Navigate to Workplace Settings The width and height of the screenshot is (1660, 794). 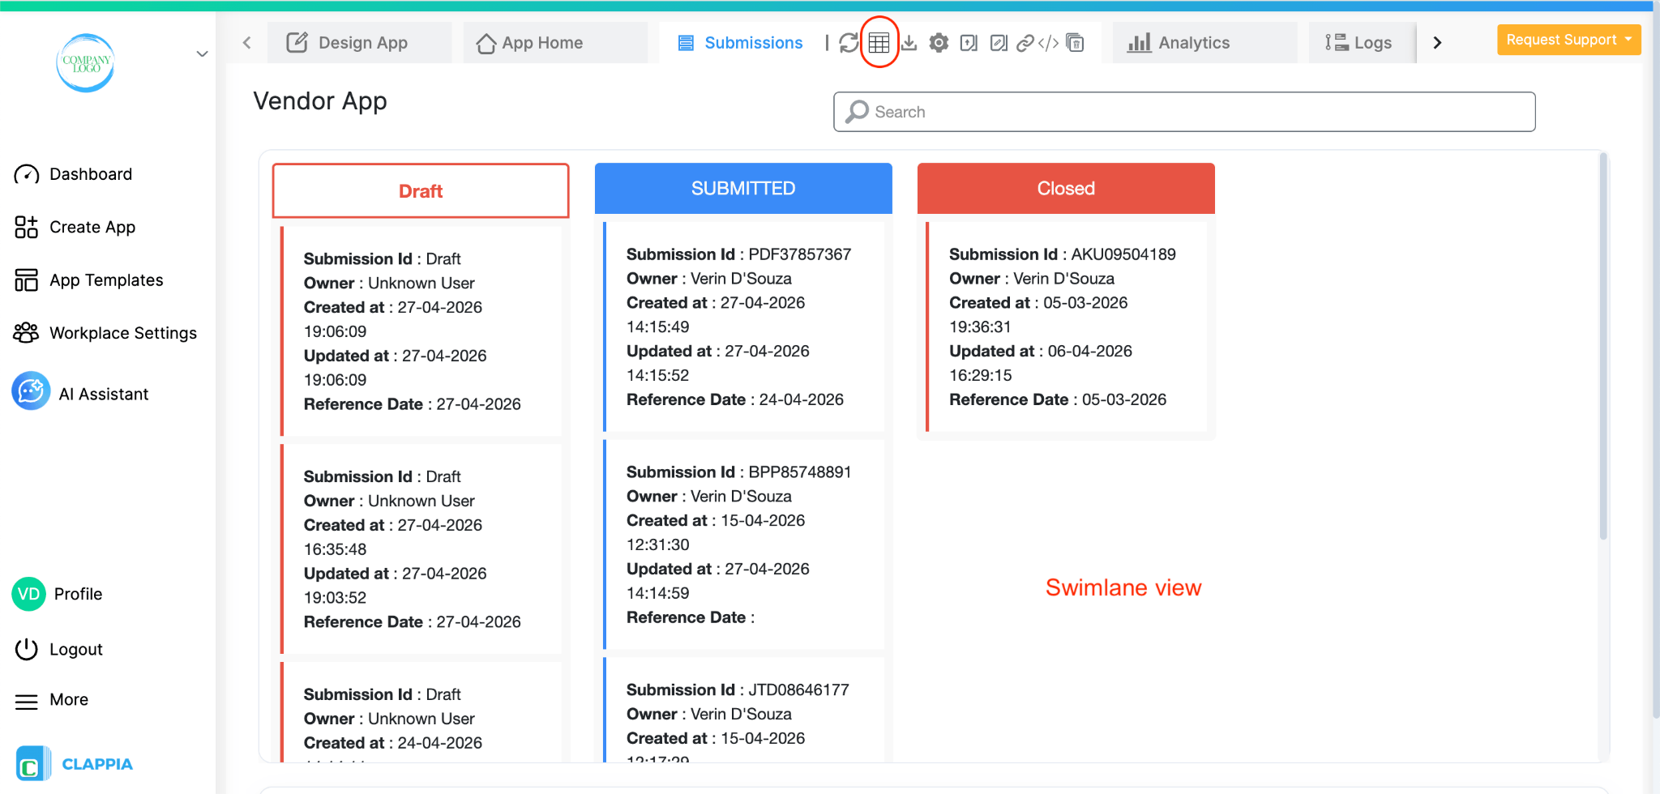click(x=122, y=332)
